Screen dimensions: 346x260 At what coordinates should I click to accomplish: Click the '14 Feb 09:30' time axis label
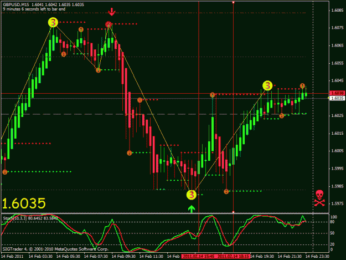tap(123, 256)
